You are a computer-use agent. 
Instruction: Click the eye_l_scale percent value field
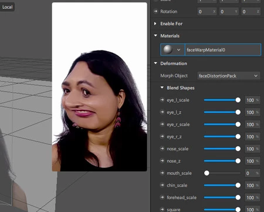coord(252,100)
